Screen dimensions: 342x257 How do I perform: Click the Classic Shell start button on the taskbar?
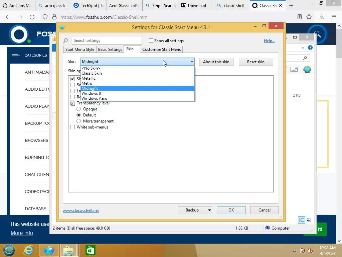click(x=9, y=250)
